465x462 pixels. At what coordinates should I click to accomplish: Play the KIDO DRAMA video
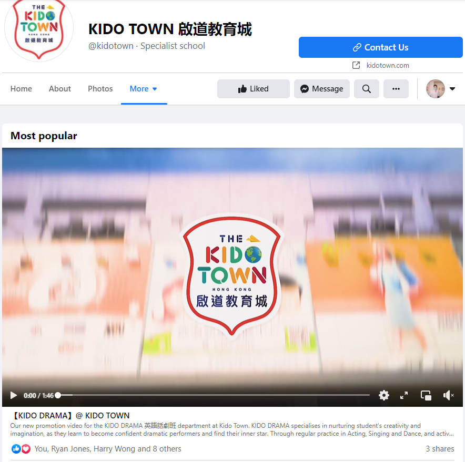(x=13, y=395)
